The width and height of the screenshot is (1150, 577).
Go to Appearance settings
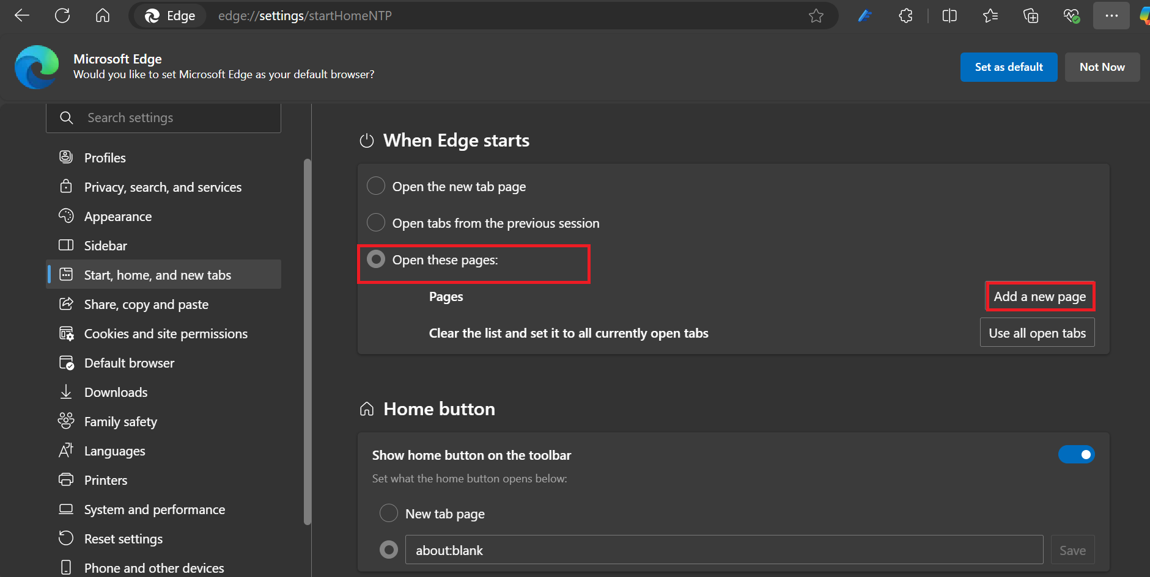164,216
